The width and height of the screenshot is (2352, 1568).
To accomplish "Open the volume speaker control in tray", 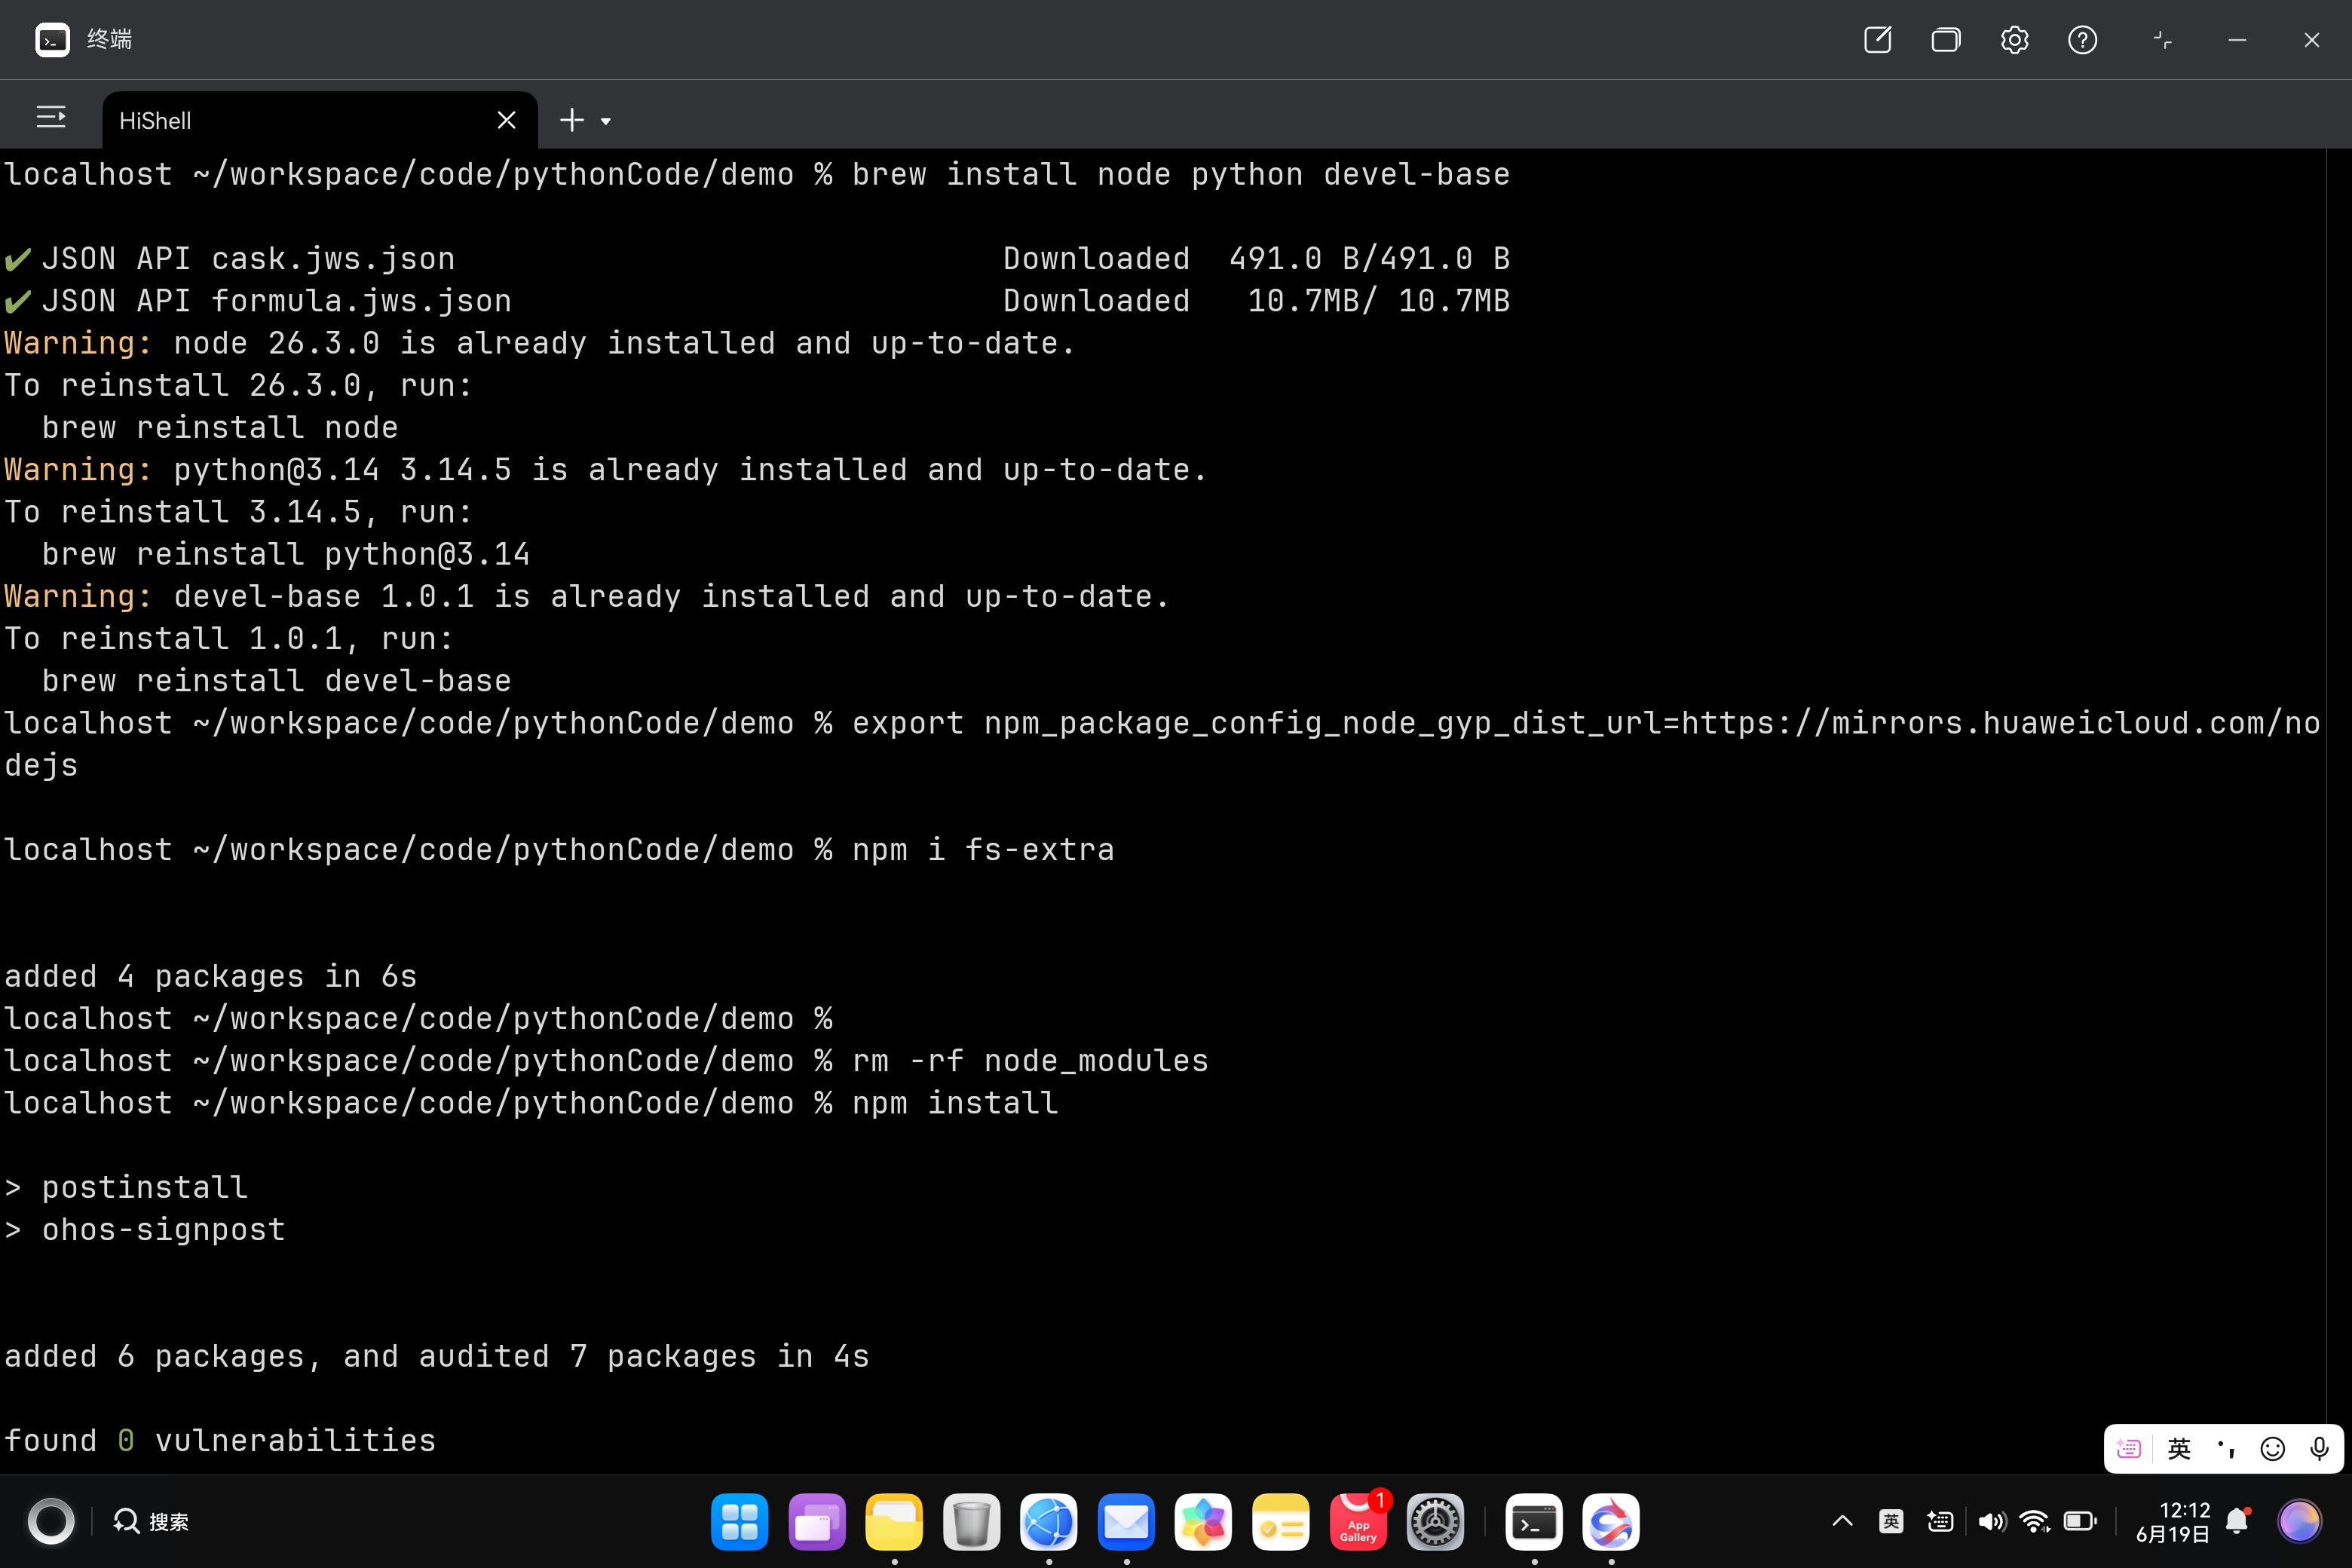I will coord(1992,1521).
